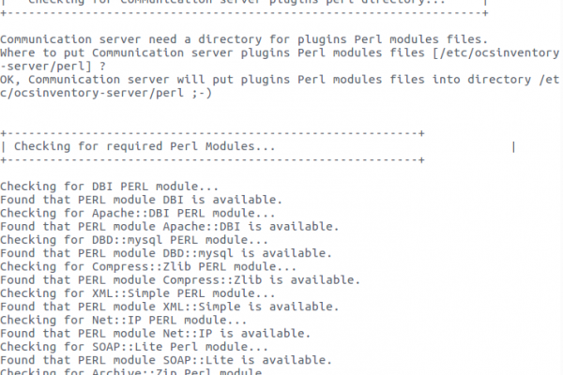This screenshot has width=563, height=375.
Task: Click the 'Found that PERL module SOAP::Lite' line
Action: pyautogui.click(x=166, y=360)
